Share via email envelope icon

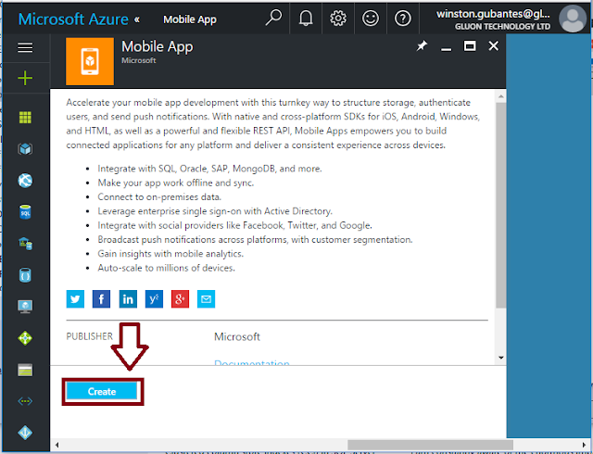(206, 299)
